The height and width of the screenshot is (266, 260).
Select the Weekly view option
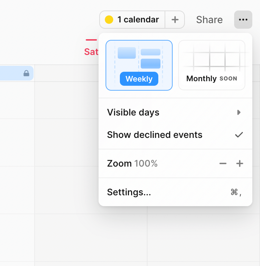[139, 65]
